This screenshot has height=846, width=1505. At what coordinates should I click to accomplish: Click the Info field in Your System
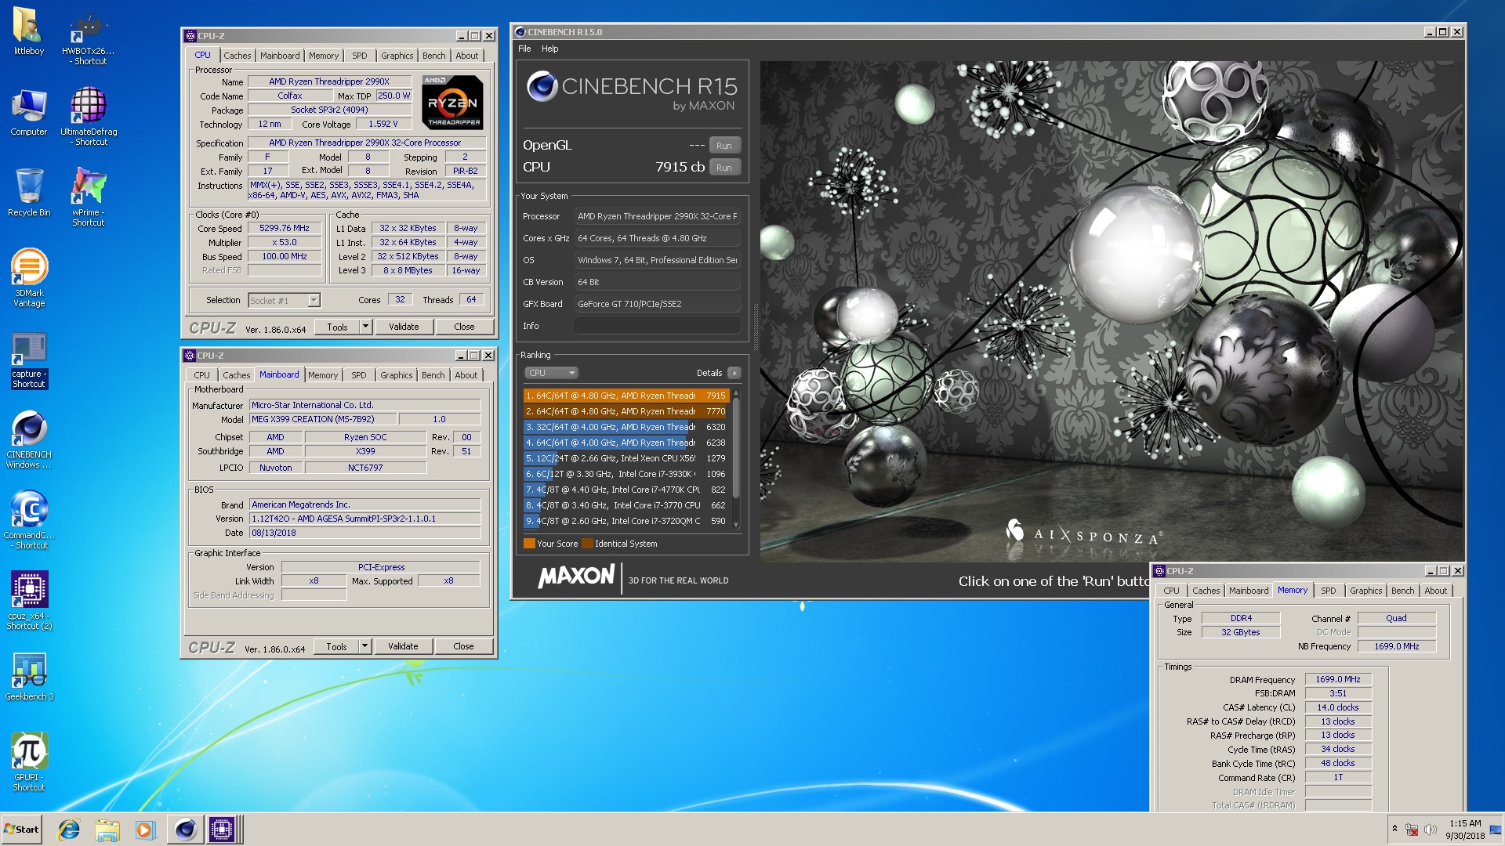(657, 326)
